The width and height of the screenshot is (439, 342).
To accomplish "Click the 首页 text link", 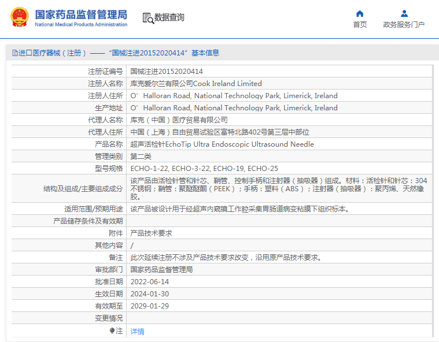I will click(x=360, y=25).
